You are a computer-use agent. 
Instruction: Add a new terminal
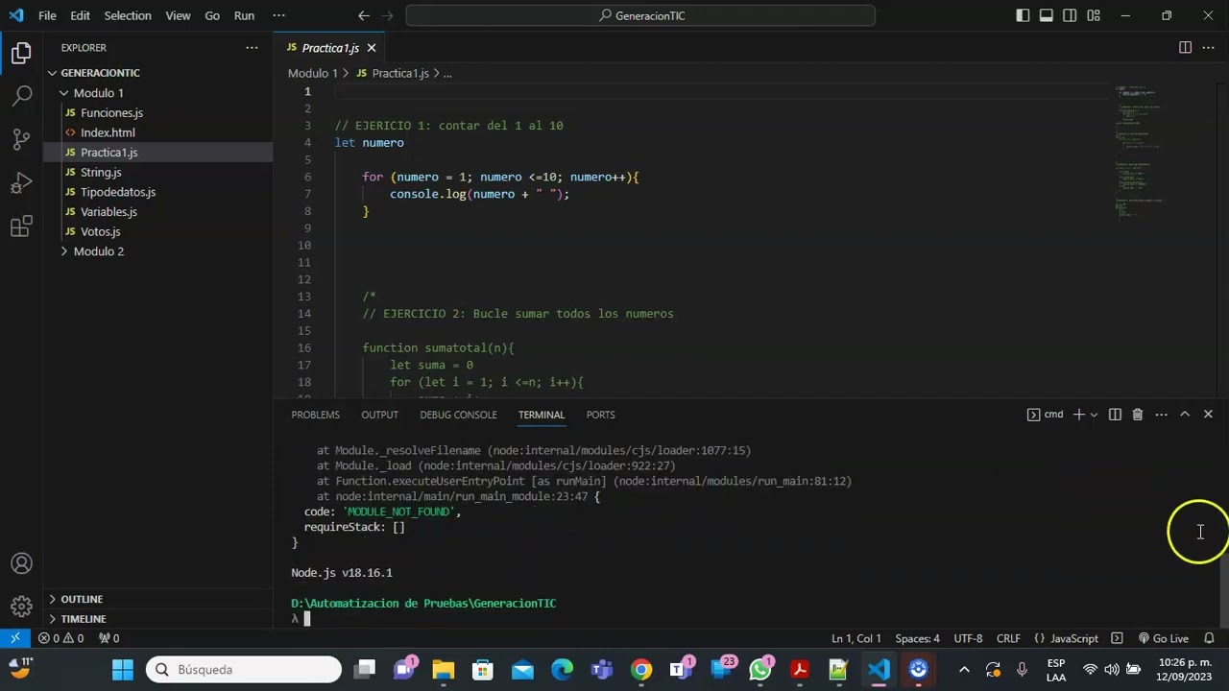pos(1078,415)
